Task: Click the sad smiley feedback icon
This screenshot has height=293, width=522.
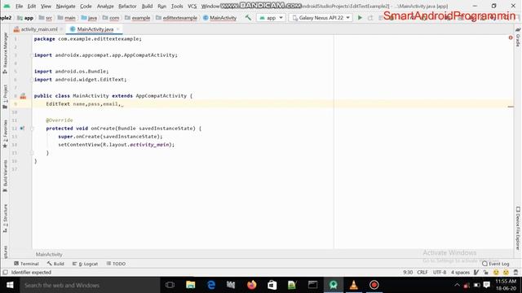Action: (506, 273)
